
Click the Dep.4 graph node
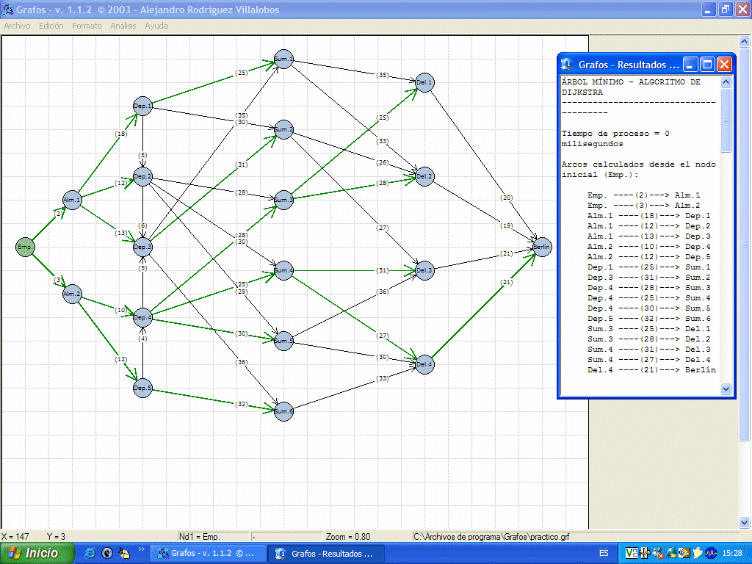coord(142,318)
